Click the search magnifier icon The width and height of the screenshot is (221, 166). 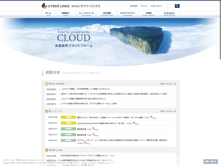[177, 6]
